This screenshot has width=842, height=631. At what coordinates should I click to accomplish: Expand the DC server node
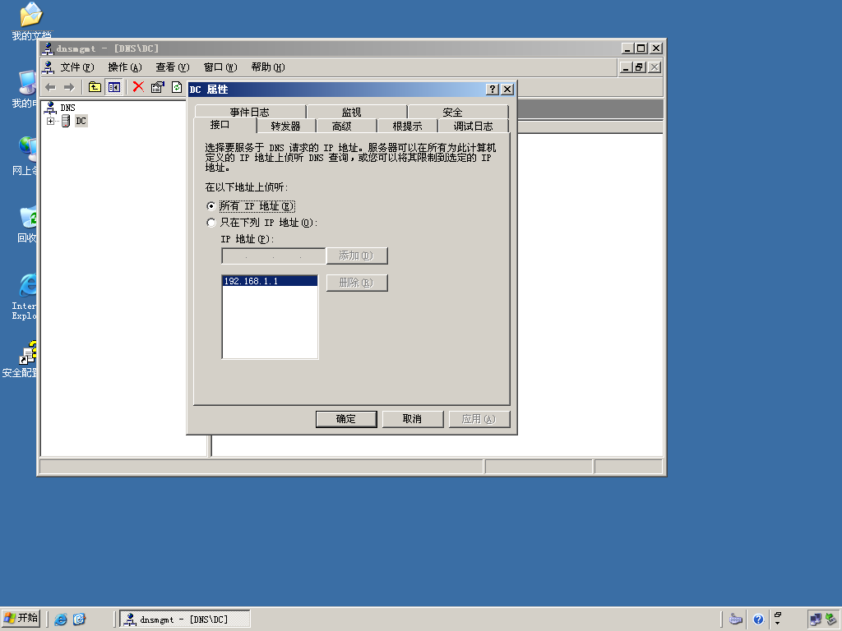pyautogui.click(x=50, y=122)
